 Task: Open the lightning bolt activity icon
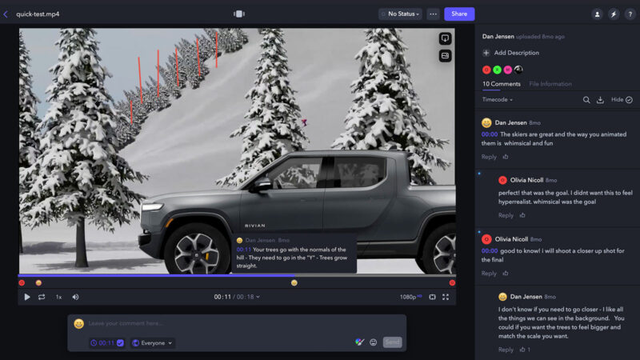(614, 14)
